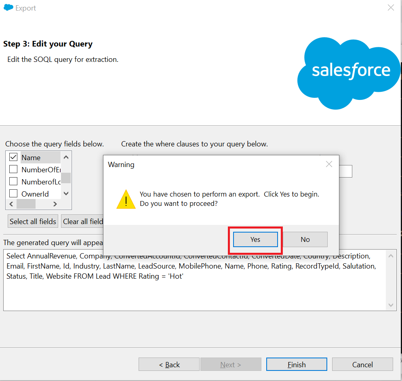The image size is (402, 381).
Task: Click the field list scroll-down arrow
Action: point(66,194)
